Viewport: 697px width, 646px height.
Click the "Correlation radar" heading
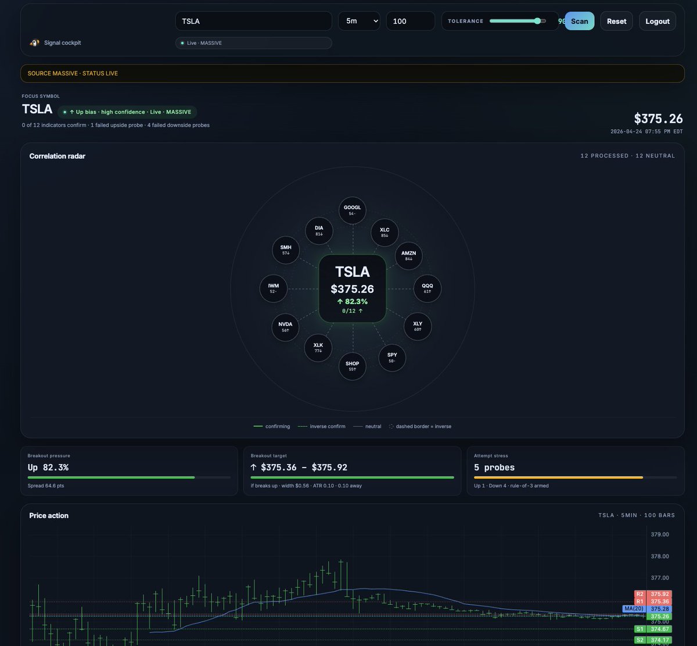[58, 156]
